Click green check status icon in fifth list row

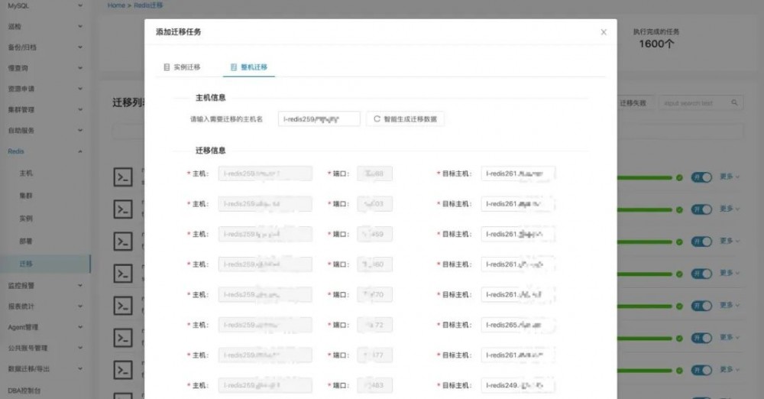click(679, 307)
